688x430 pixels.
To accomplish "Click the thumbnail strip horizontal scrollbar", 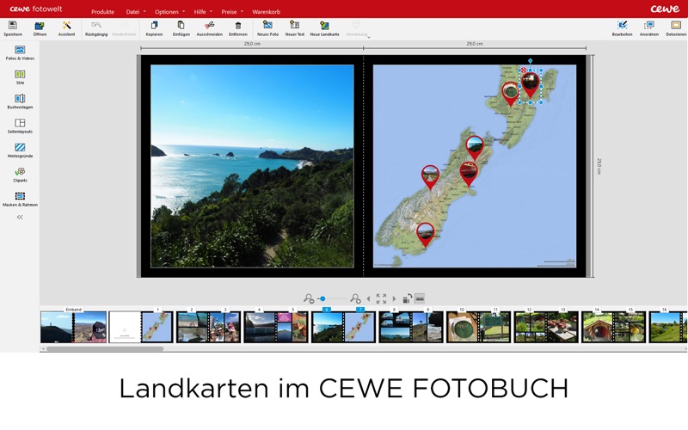I will click(x=105, y=349).
